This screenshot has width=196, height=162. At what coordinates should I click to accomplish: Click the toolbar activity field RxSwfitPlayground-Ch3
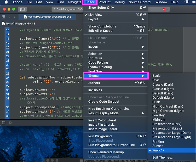[x=68, y=9]
